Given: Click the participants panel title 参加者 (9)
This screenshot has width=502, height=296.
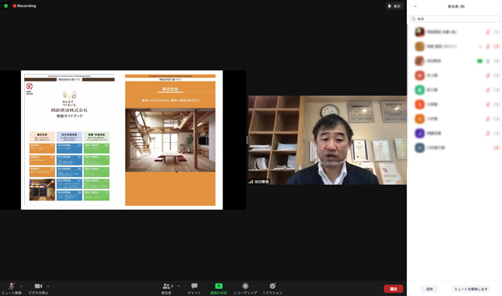Looking at the screenshot, I should pyautogui.click(x=456, y=6).
